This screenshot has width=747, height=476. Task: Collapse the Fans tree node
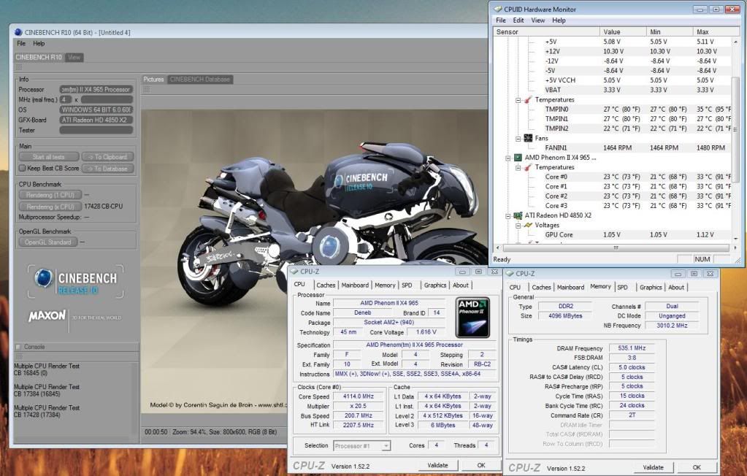pos(518,139)
